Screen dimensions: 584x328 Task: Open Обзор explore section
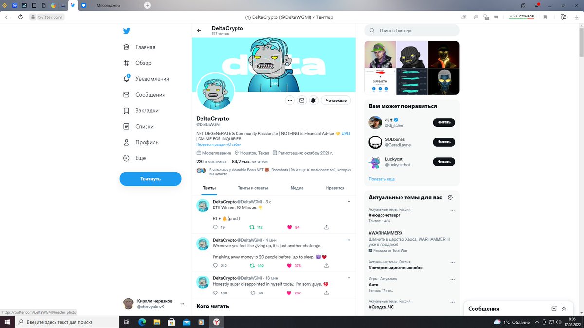pyautogui.click(x=137, y=63)
